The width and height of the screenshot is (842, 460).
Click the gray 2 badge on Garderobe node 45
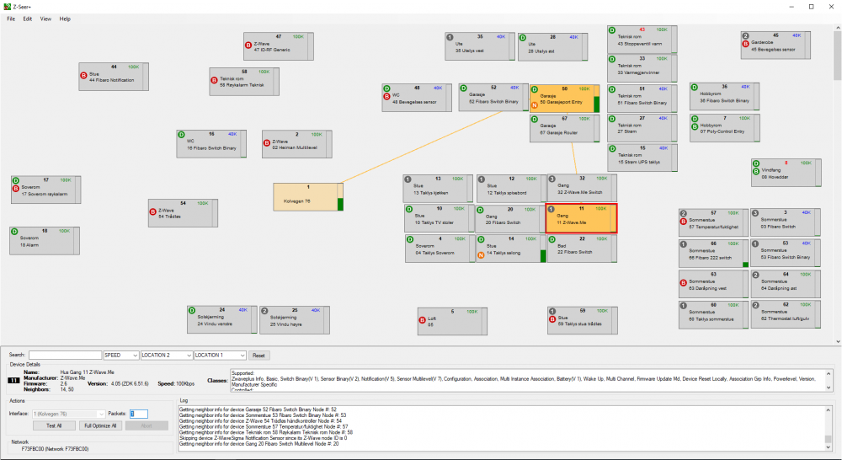coord(745,36)
